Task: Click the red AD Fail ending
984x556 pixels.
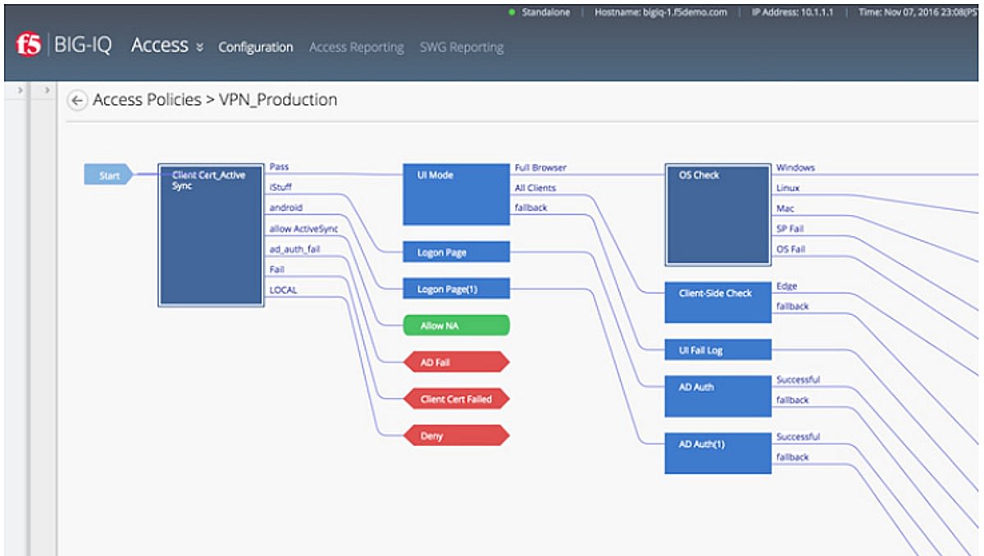Action: pyautogui.click(x=456, y=362)
